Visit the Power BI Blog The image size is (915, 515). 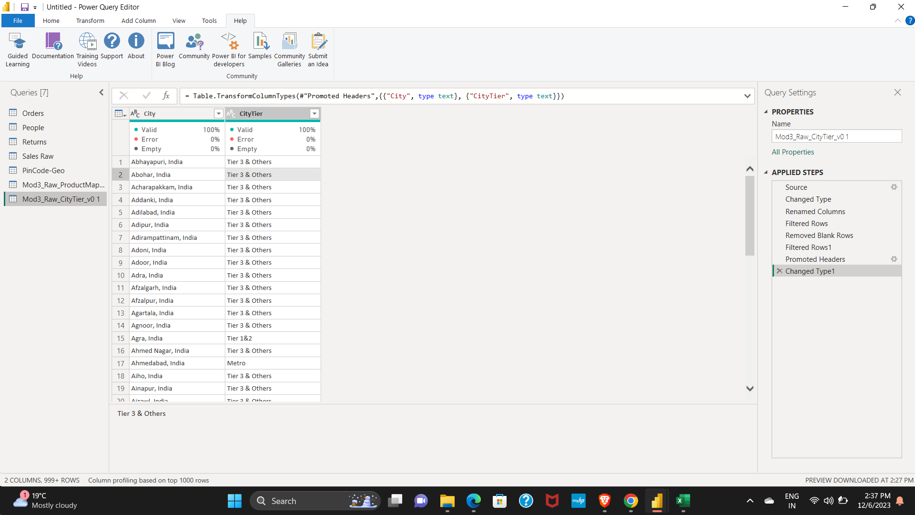165,50
